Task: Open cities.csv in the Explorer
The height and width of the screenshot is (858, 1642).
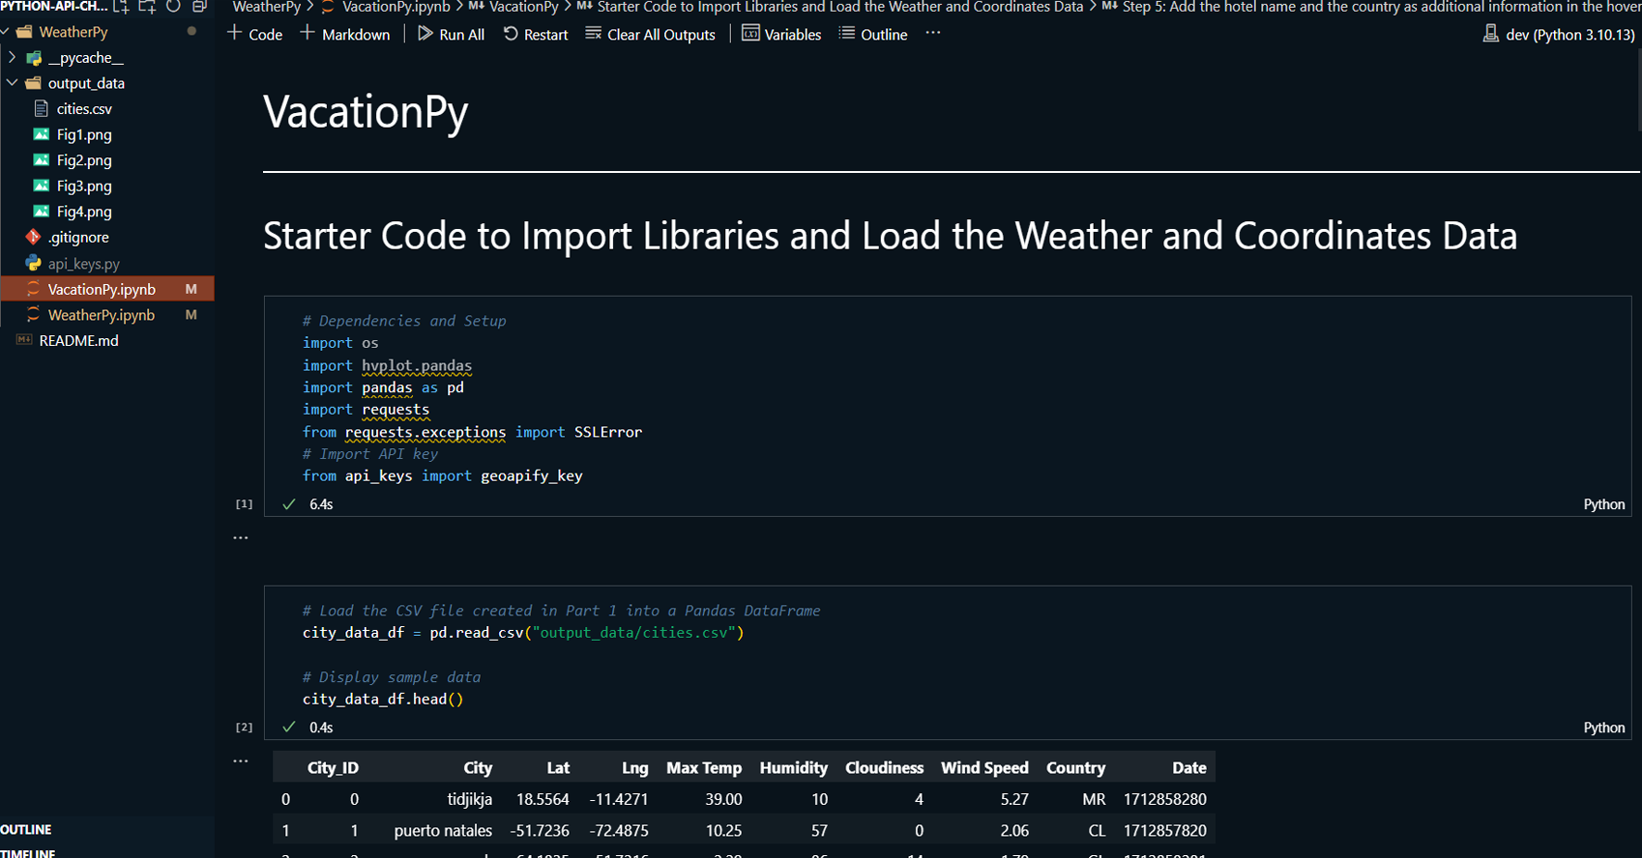Action: tap(84, 109)
